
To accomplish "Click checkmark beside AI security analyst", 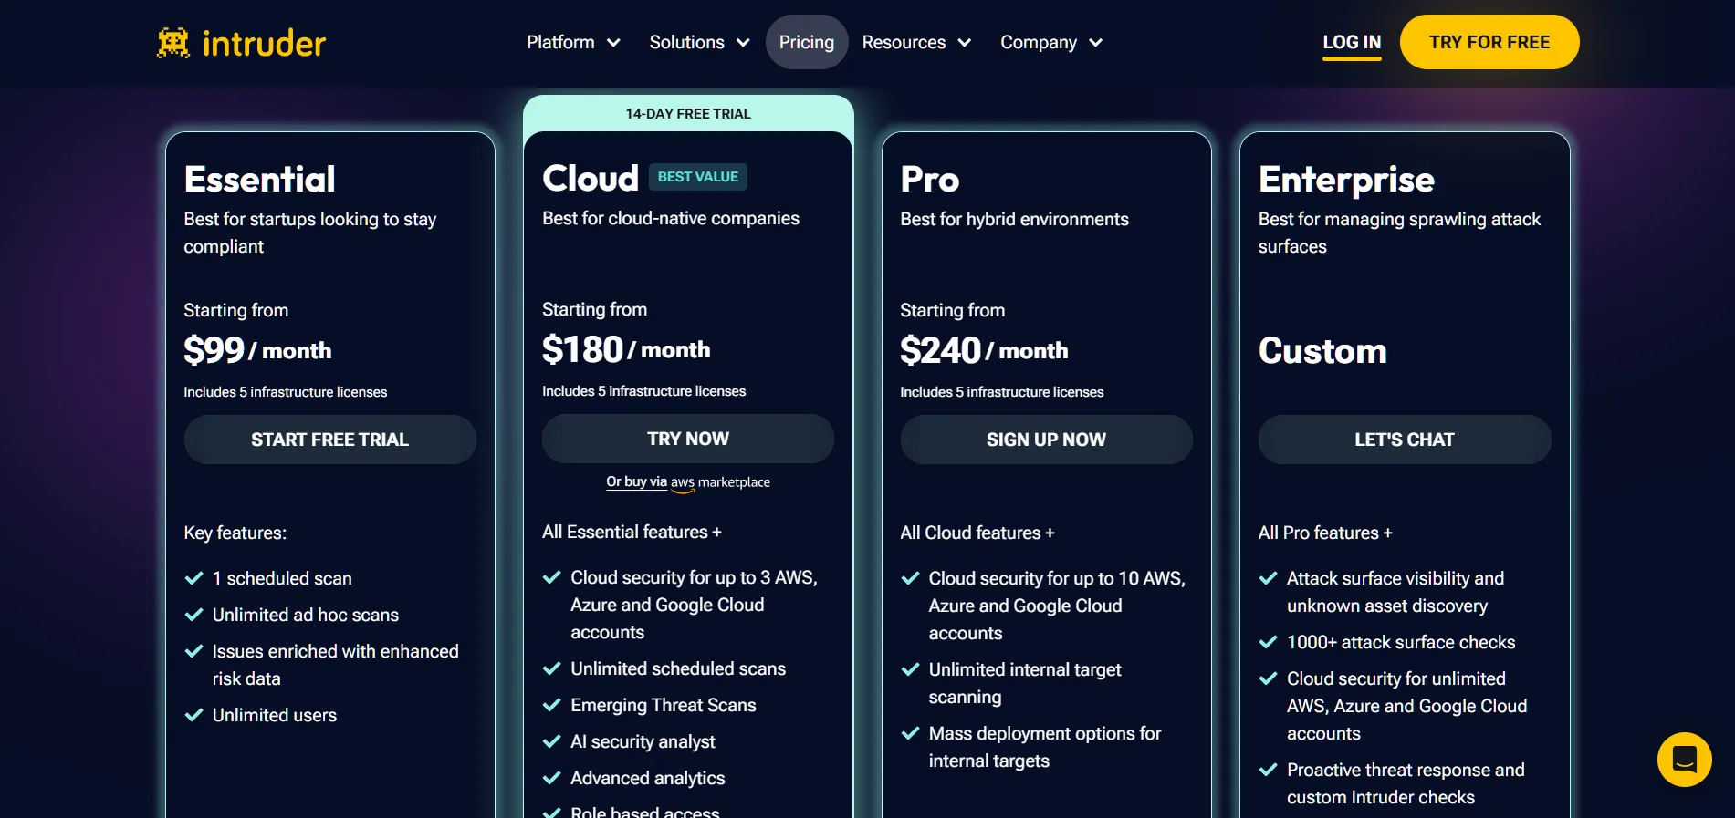I will point(551,741).
